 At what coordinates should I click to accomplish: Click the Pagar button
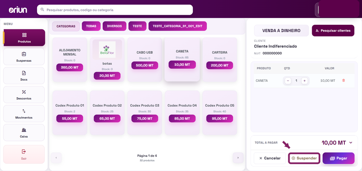click(338, 158)
